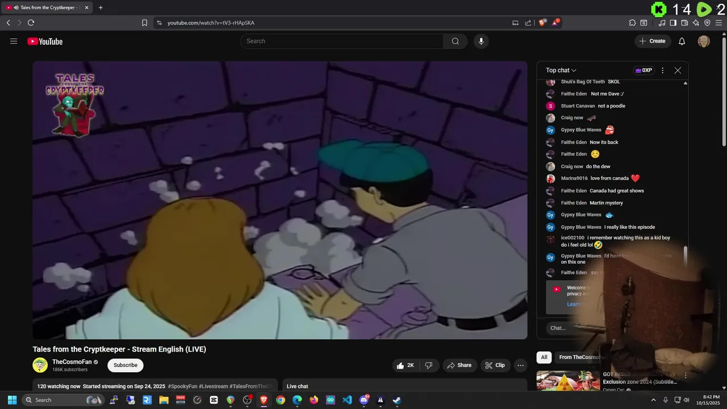The height and width of the screenshot is (409, 727).
Task: Open Google Chrome from the taskbar
Action: point(281,400)
